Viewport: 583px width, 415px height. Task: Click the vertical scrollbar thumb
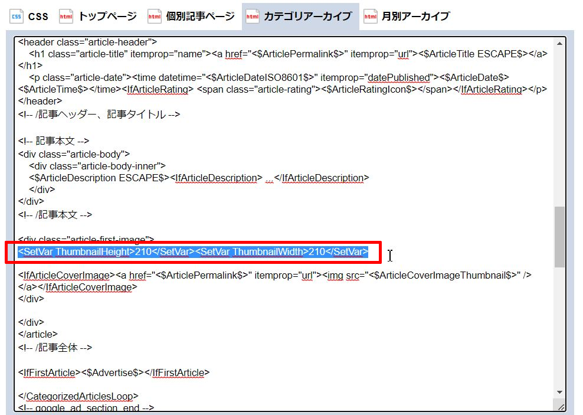coord(559,237)
